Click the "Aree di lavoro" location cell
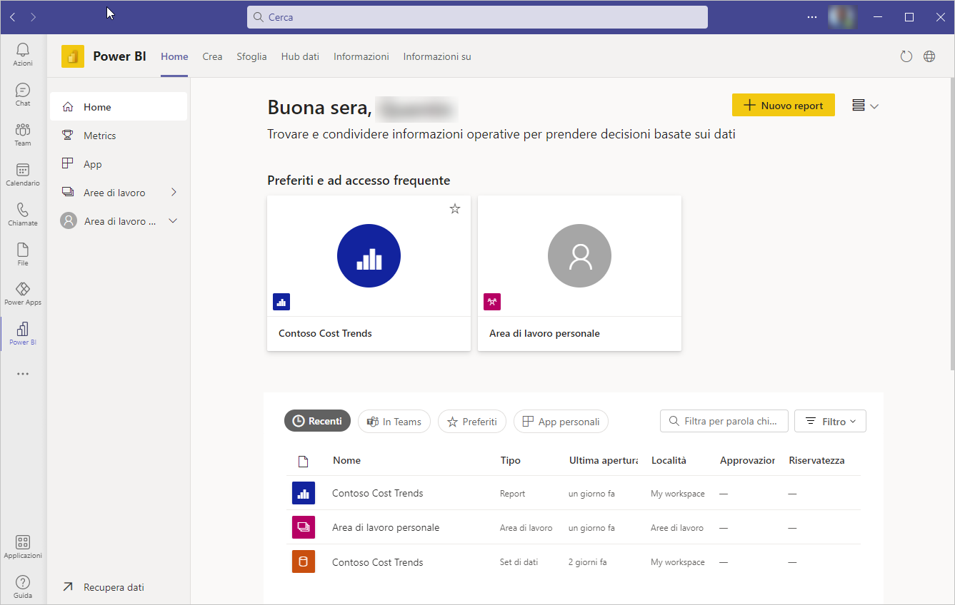This screenshot has width=955, height=605. click(x=676, y=528)
